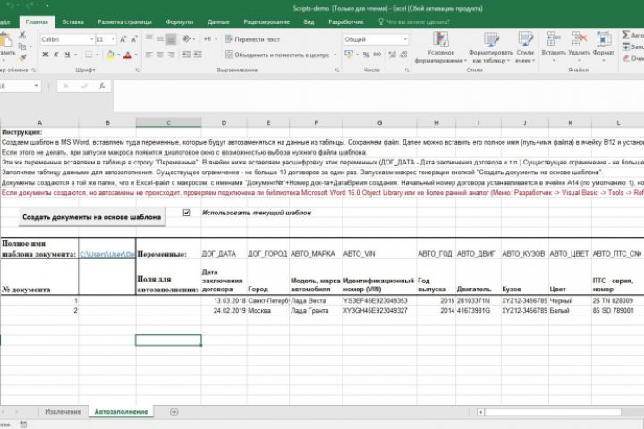Click 'Создать документы на основе шаблона' button
This screenshot has height=429, width=644.
(91, 217)
